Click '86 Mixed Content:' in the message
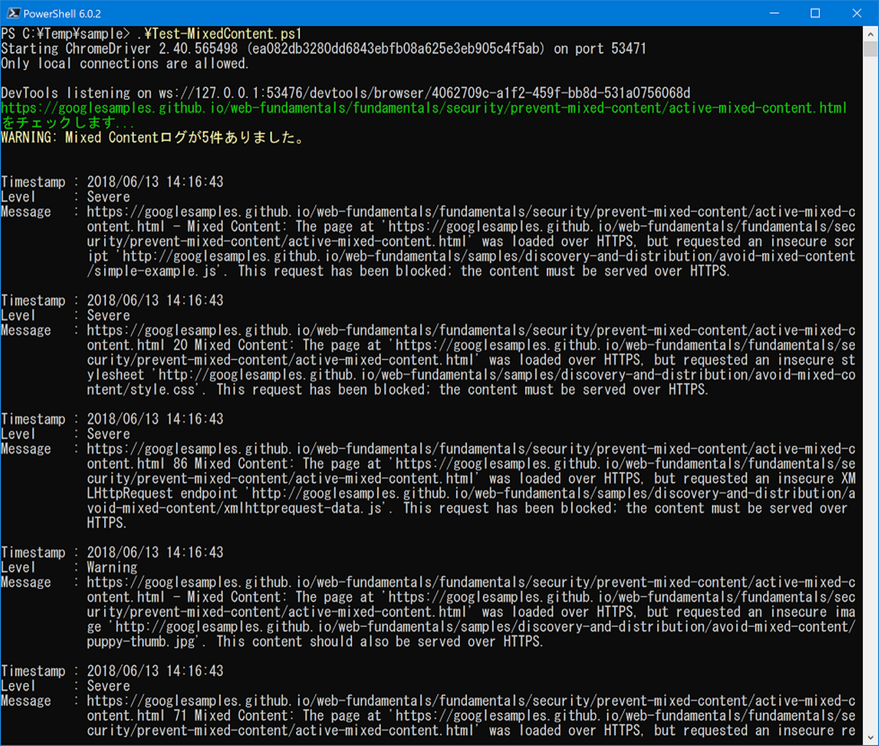The width and height of the screenshot is (879, 746). pyautogui.click(x=233, y=464)
